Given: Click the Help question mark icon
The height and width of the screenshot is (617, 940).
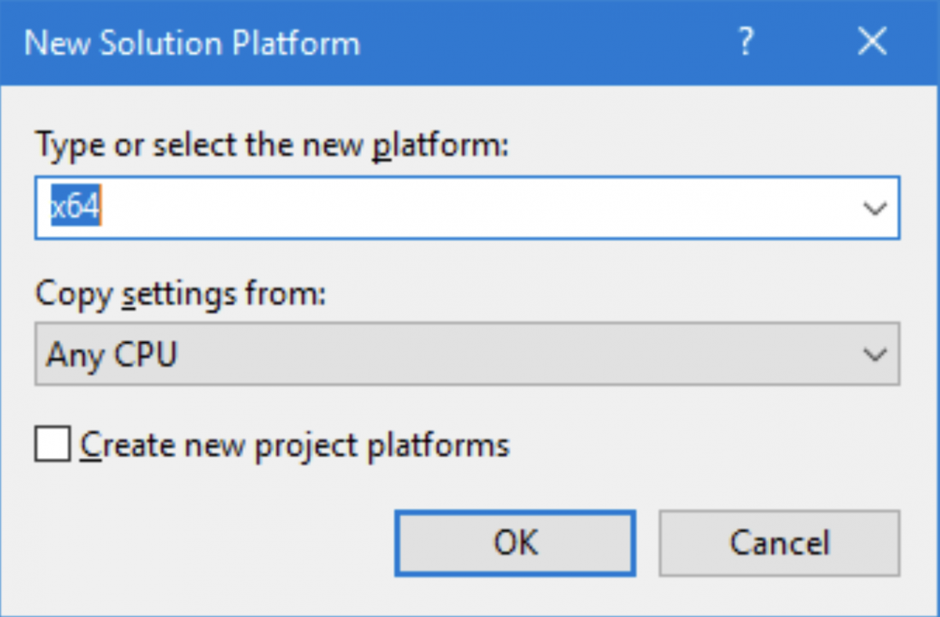Looking at the screenshot, I should pyautogui.click(x=745, y=42).
